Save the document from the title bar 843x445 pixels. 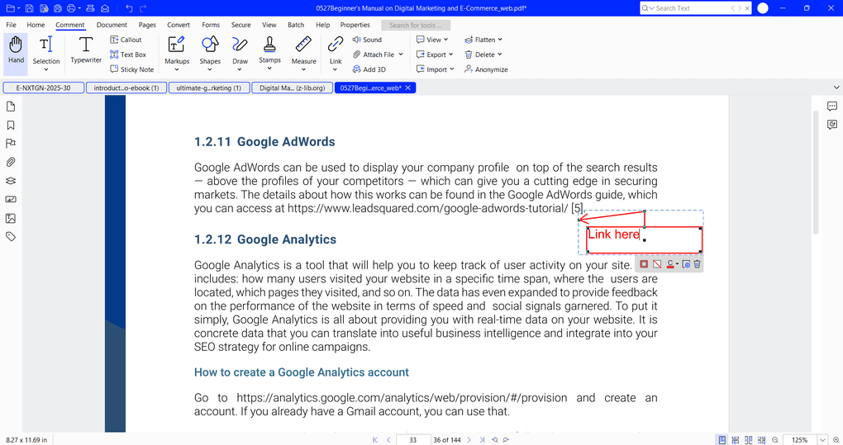(30, 8)
